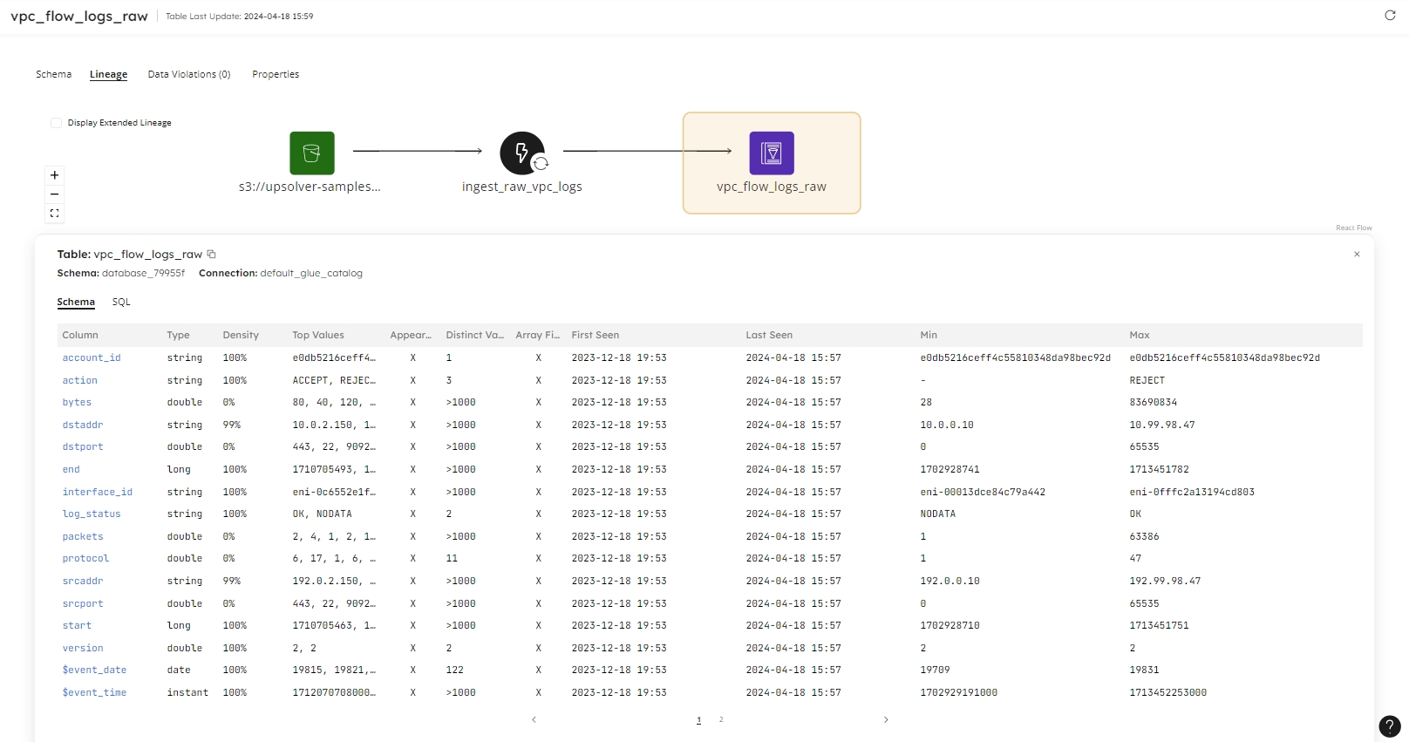
Task: Go to next page of schema table
Action: 886,719
